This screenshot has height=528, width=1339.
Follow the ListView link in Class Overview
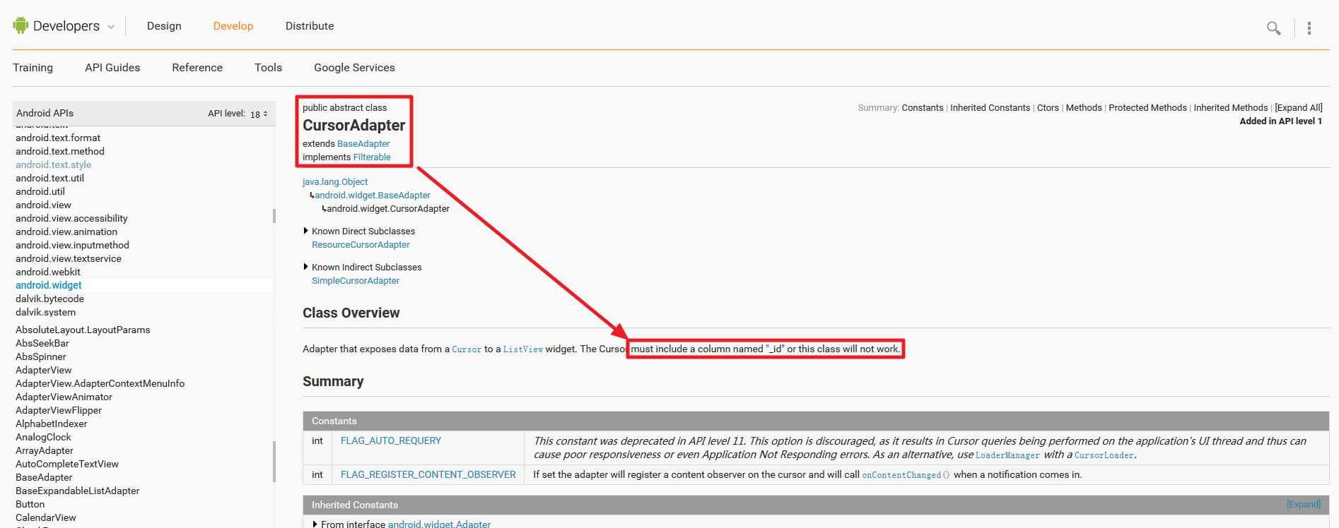523,349
